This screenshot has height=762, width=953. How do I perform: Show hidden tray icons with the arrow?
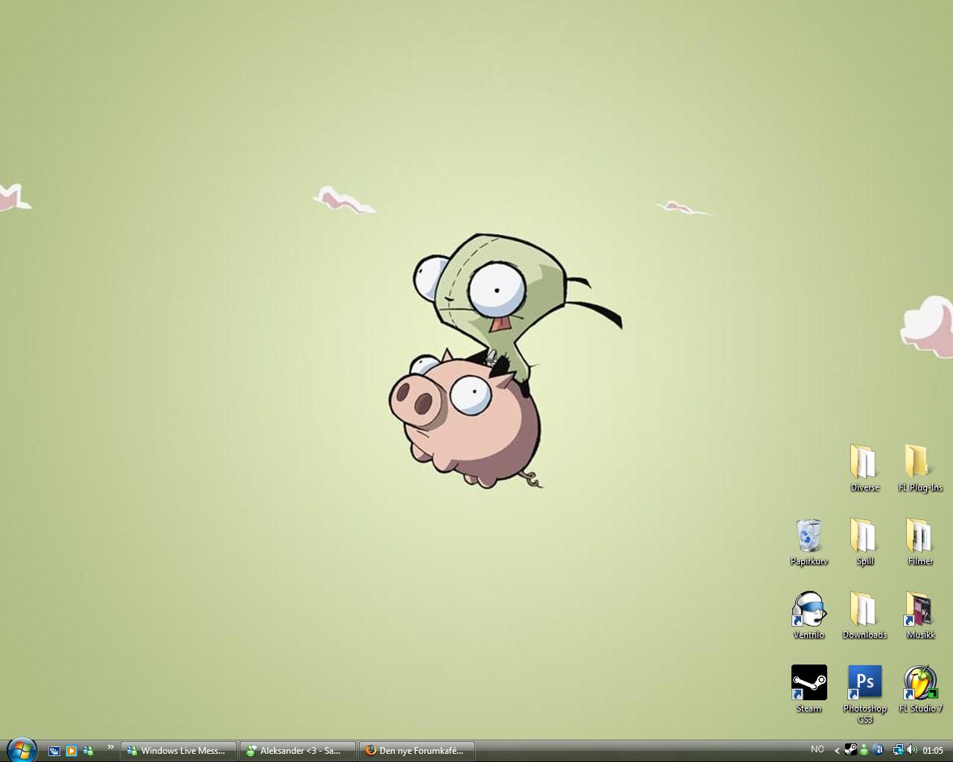point(837,751)
